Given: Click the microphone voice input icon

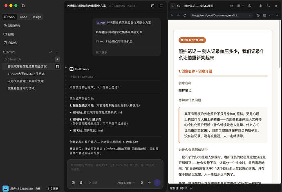Looking at the screenshot, I should tap(141, 183).
